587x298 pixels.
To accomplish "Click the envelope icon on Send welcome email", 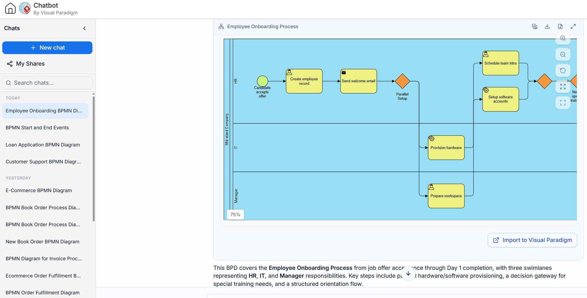I will (x=344, y=73).
